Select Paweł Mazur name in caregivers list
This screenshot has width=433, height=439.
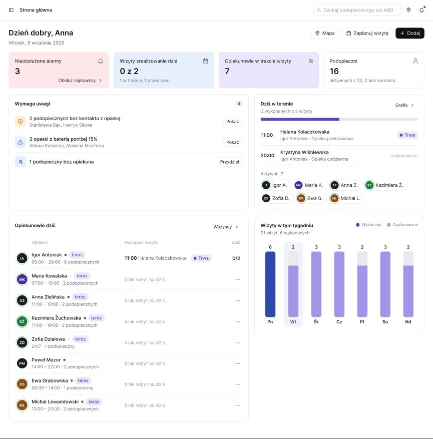(46, 360)
